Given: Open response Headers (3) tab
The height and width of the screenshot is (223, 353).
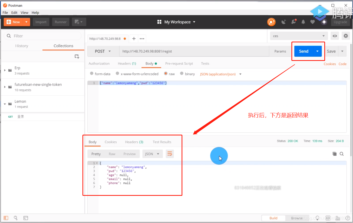Looking at the screenshot, I should [x=134, y=142].
